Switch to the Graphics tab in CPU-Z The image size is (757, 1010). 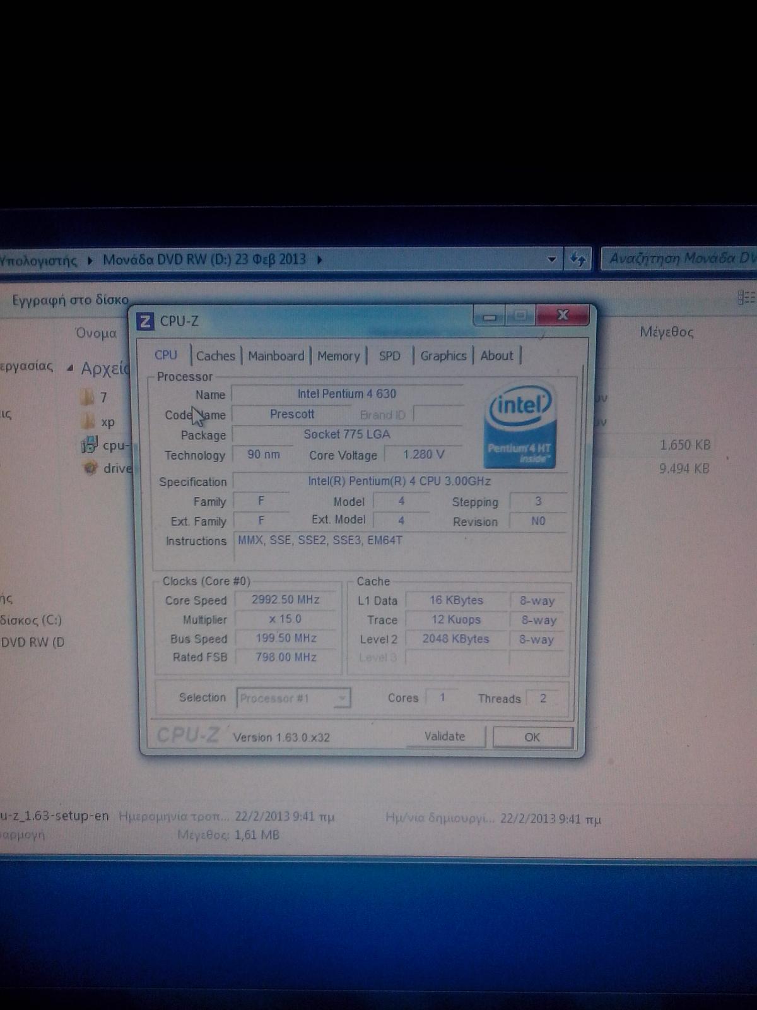(443, 356)
